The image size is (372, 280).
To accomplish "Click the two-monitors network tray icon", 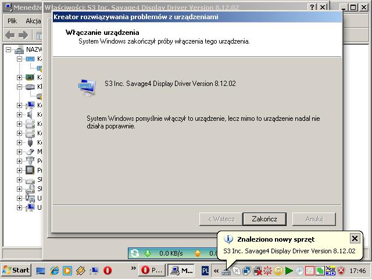I will pyautogui.click(x=246, y=271).
